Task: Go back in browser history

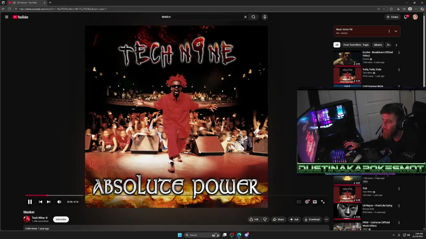Action: click(x=3, y=9)
